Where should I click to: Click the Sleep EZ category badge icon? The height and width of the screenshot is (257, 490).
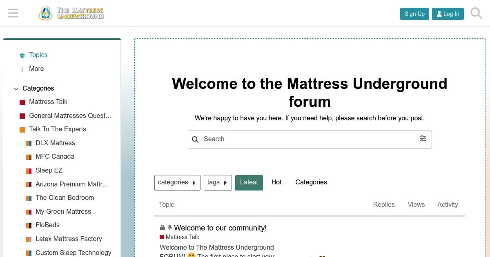(29, 171)
